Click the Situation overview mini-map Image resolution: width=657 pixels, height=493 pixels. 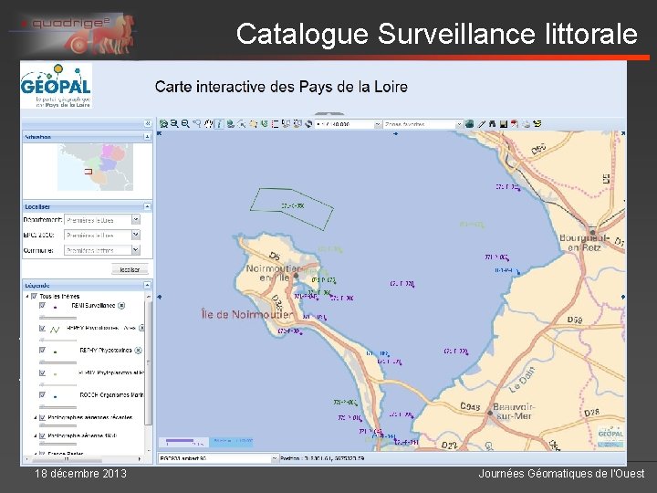tap(95, 167)
